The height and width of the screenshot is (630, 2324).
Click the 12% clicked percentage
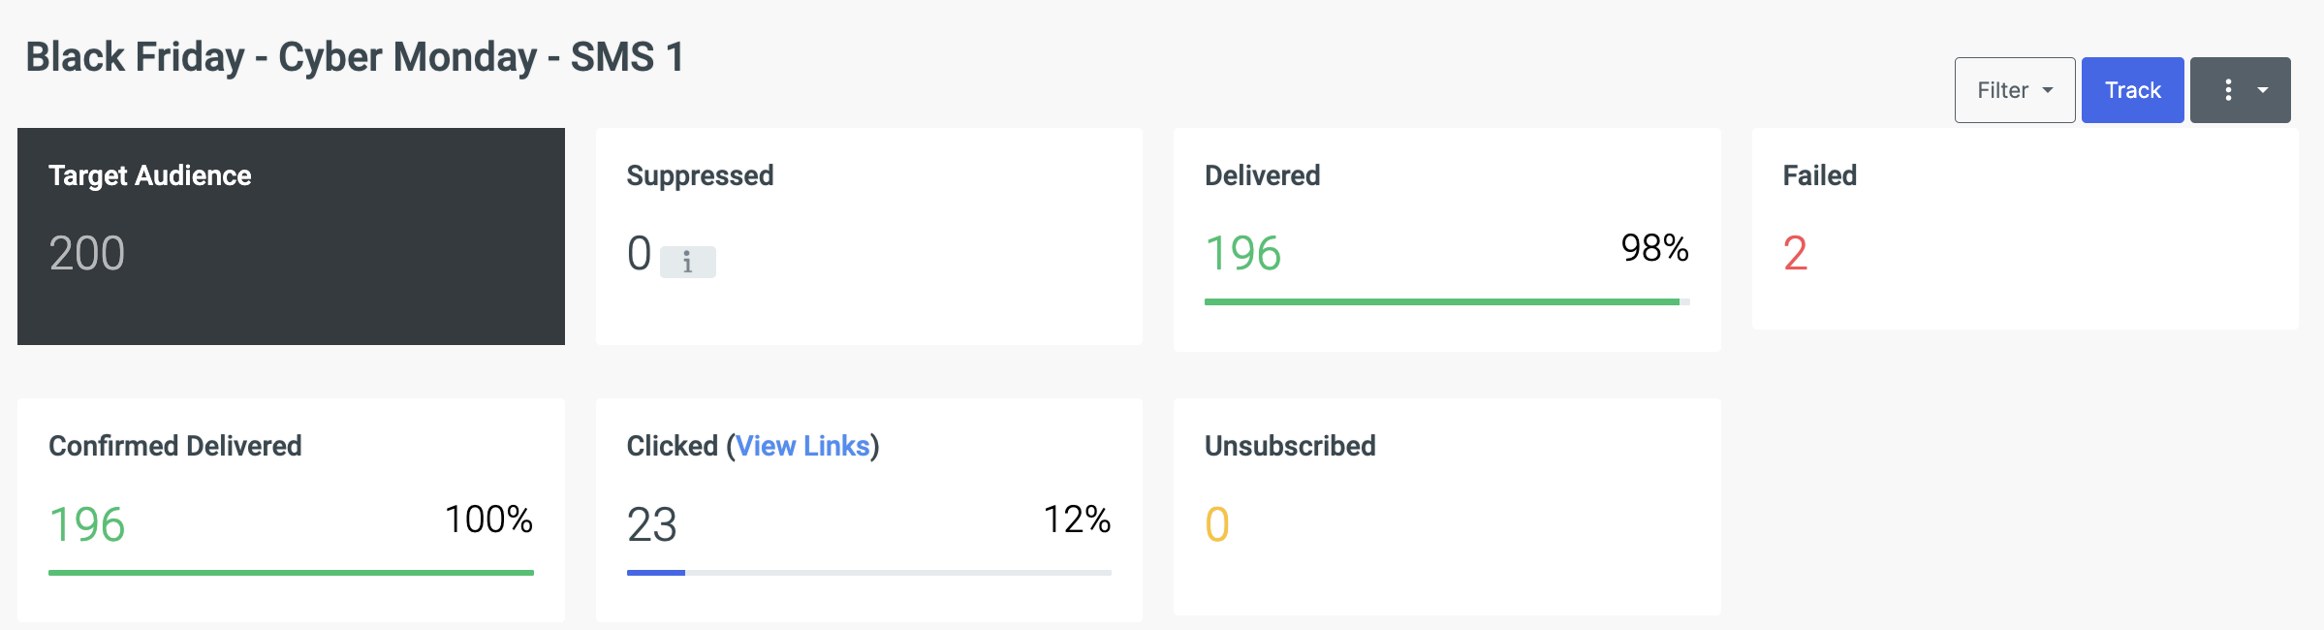(x=1077, y=520)
